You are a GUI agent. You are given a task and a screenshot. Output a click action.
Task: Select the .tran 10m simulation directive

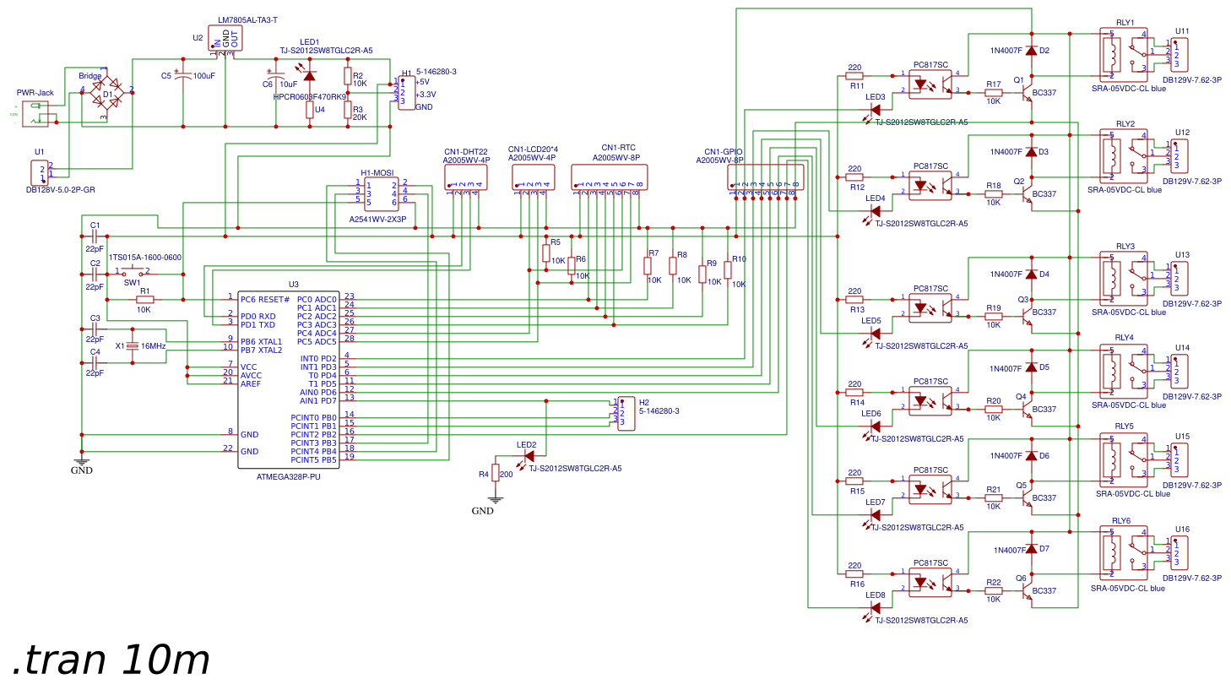[111, 660]
